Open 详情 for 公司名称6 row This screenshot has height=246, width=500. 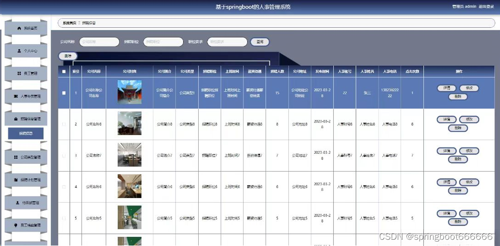(x=446, y=182)
